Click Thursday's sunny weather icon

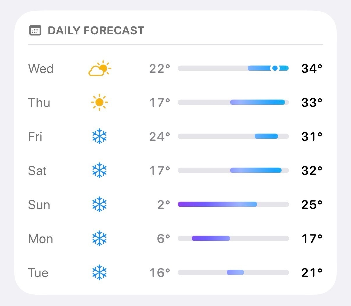pyautogui.click(x=99, y=102)
